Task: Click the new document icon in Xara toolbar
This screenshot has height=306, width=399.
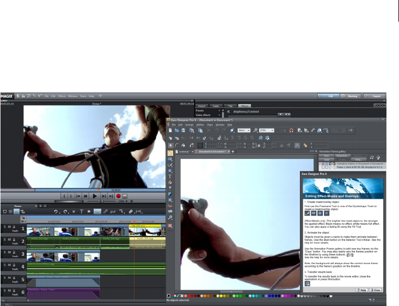Action: [170, 130]
